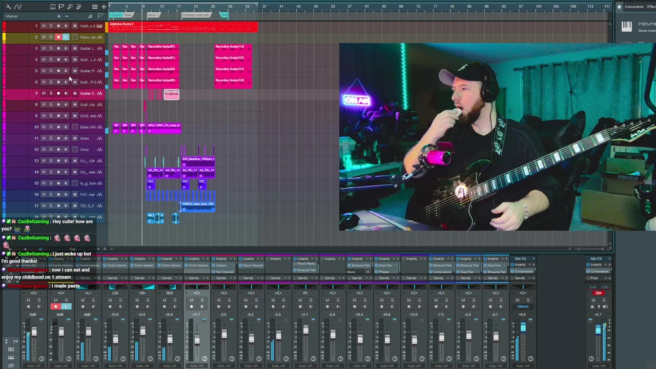
Task: Add a marker with the Marker plus button
Action: [59, 16]
